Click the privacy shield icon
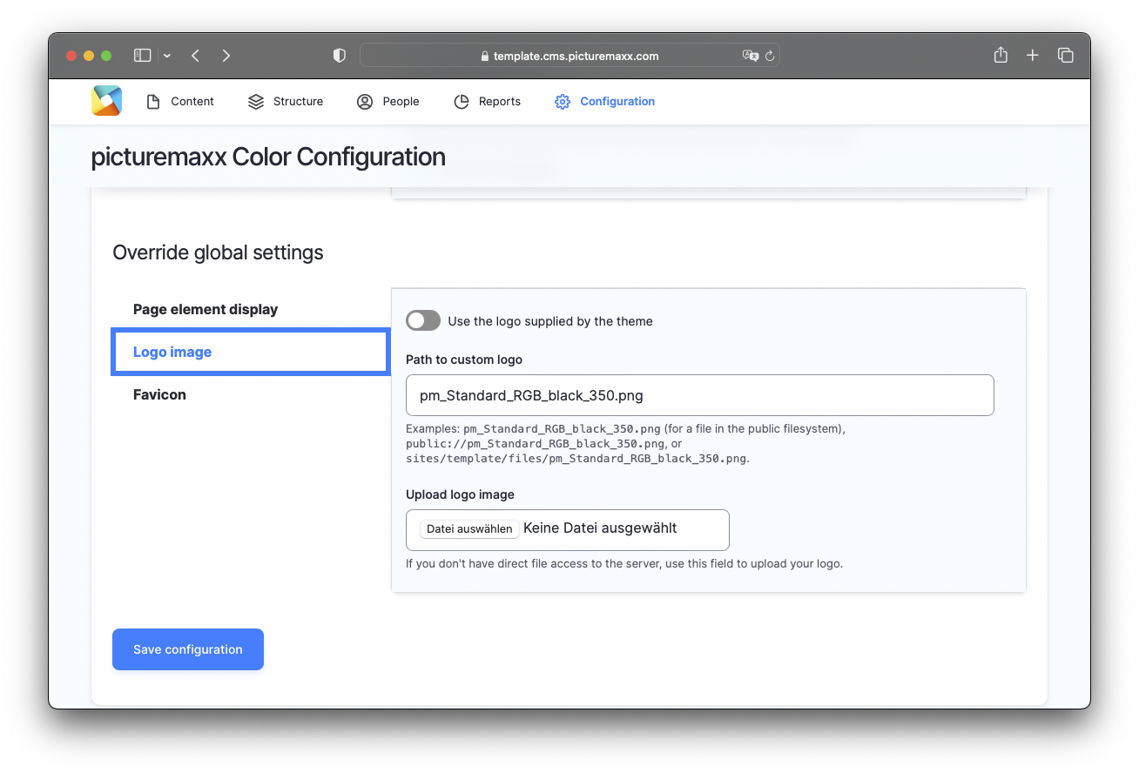The height and width of the screenshot is (773, 1139). click(340, 56)
